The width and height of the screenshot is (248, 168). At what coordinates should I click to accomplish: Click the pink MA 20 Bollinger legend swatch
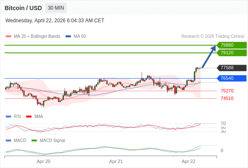8,37
